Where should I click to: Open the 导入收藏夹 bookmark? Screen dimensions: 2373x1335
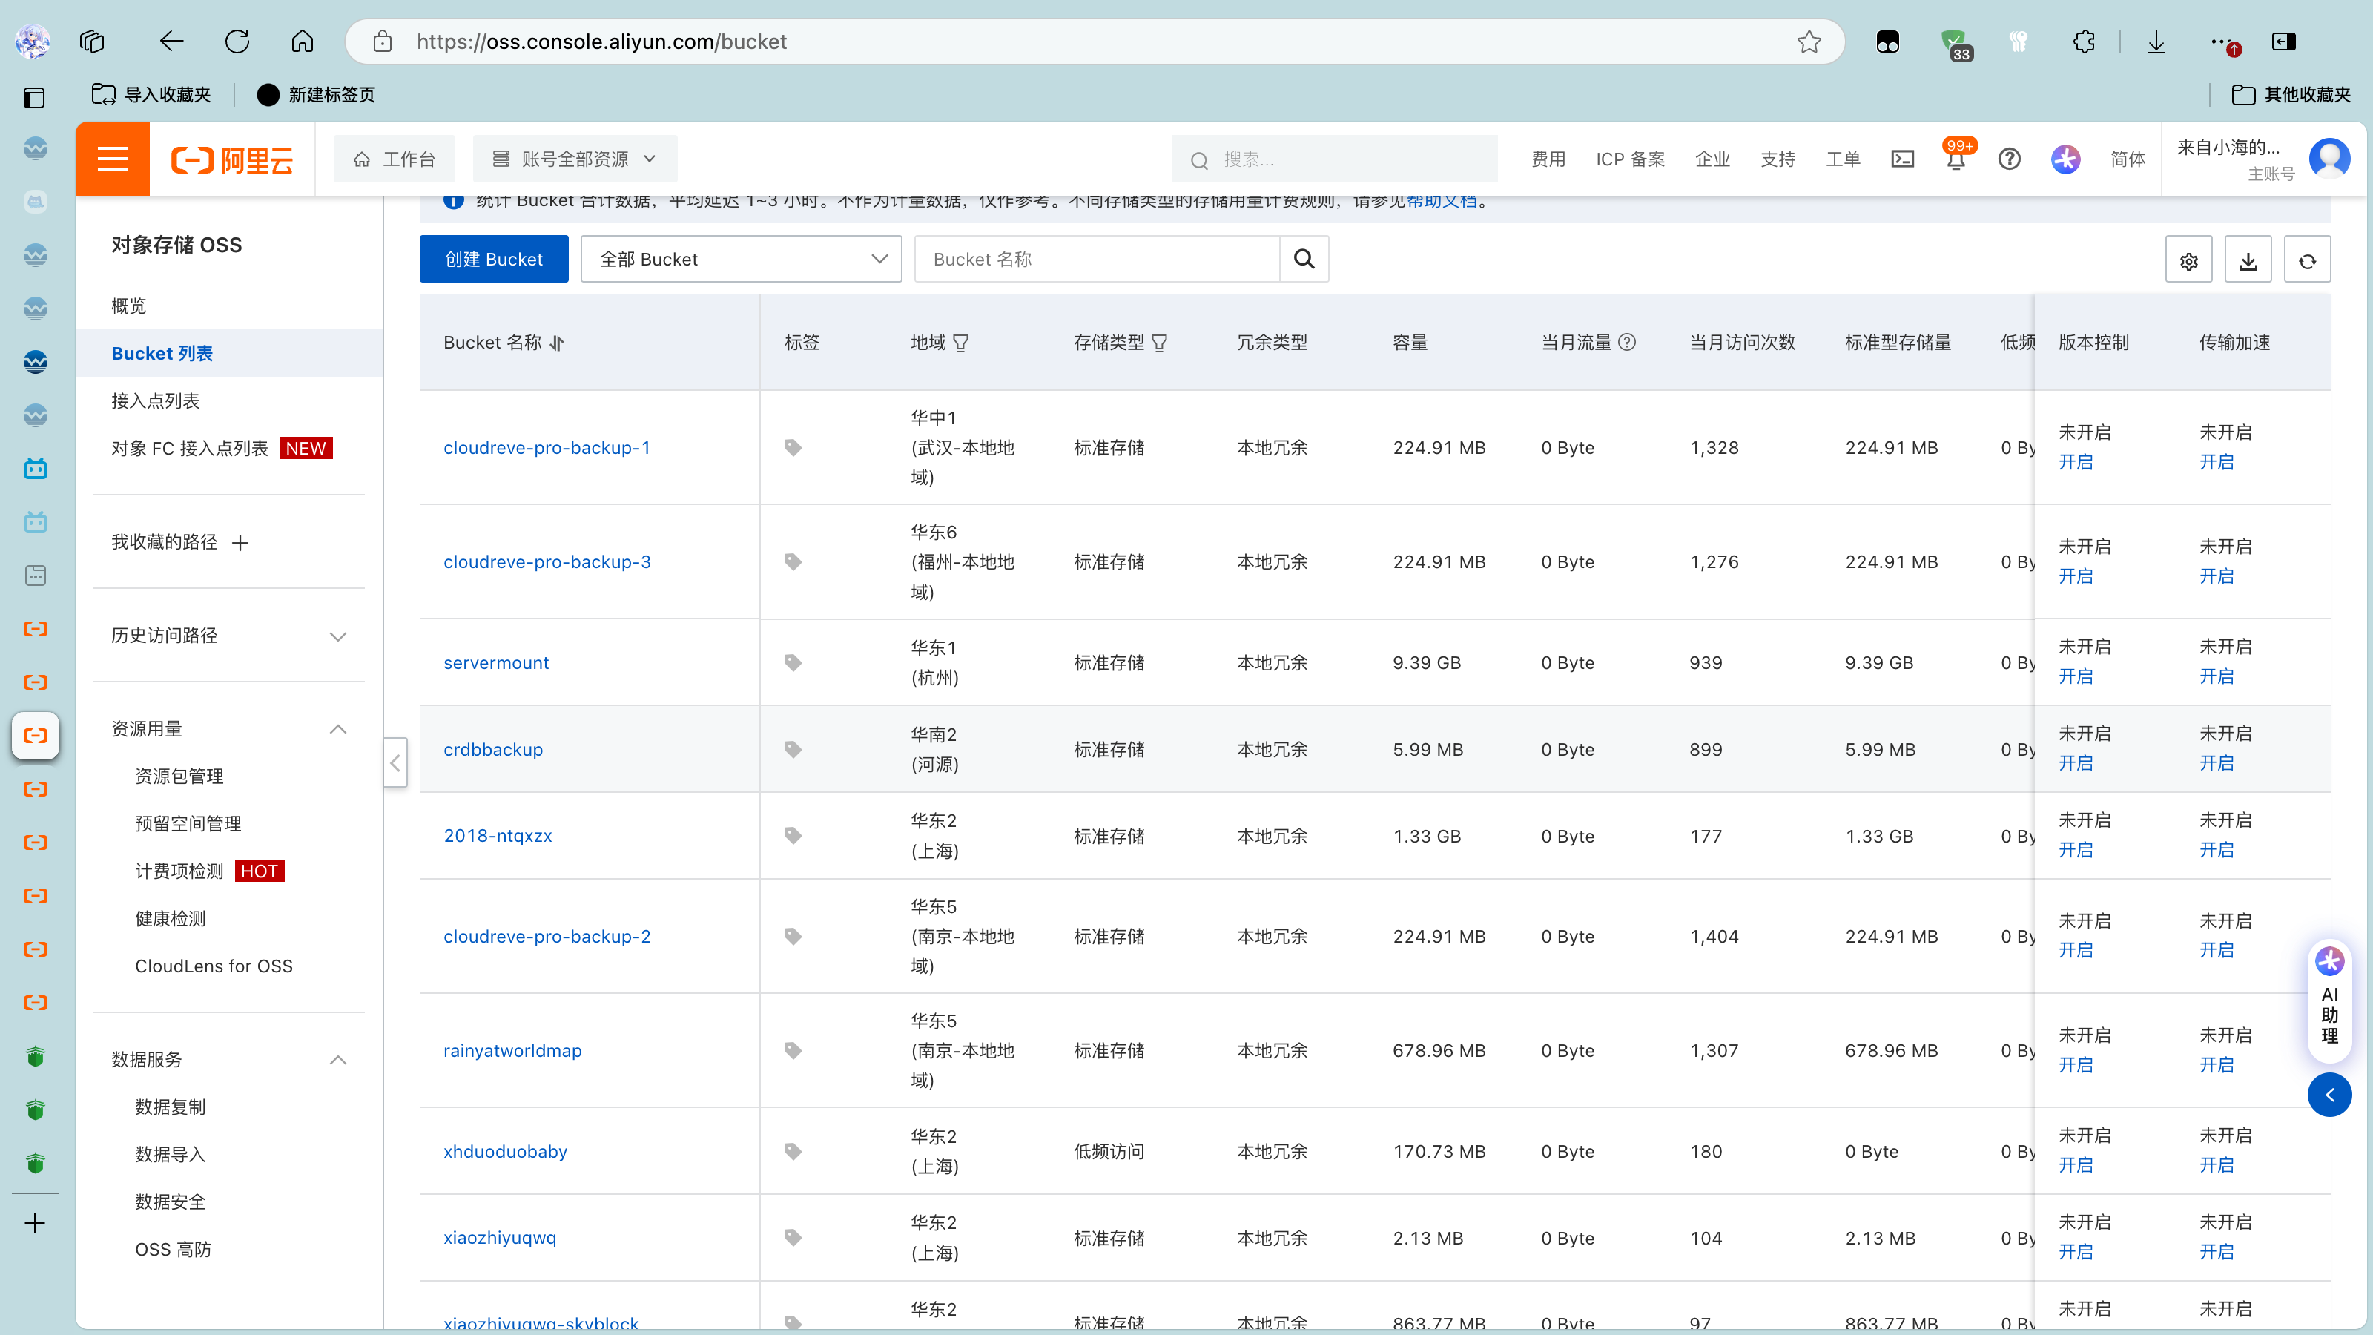(x=152, y=94)
